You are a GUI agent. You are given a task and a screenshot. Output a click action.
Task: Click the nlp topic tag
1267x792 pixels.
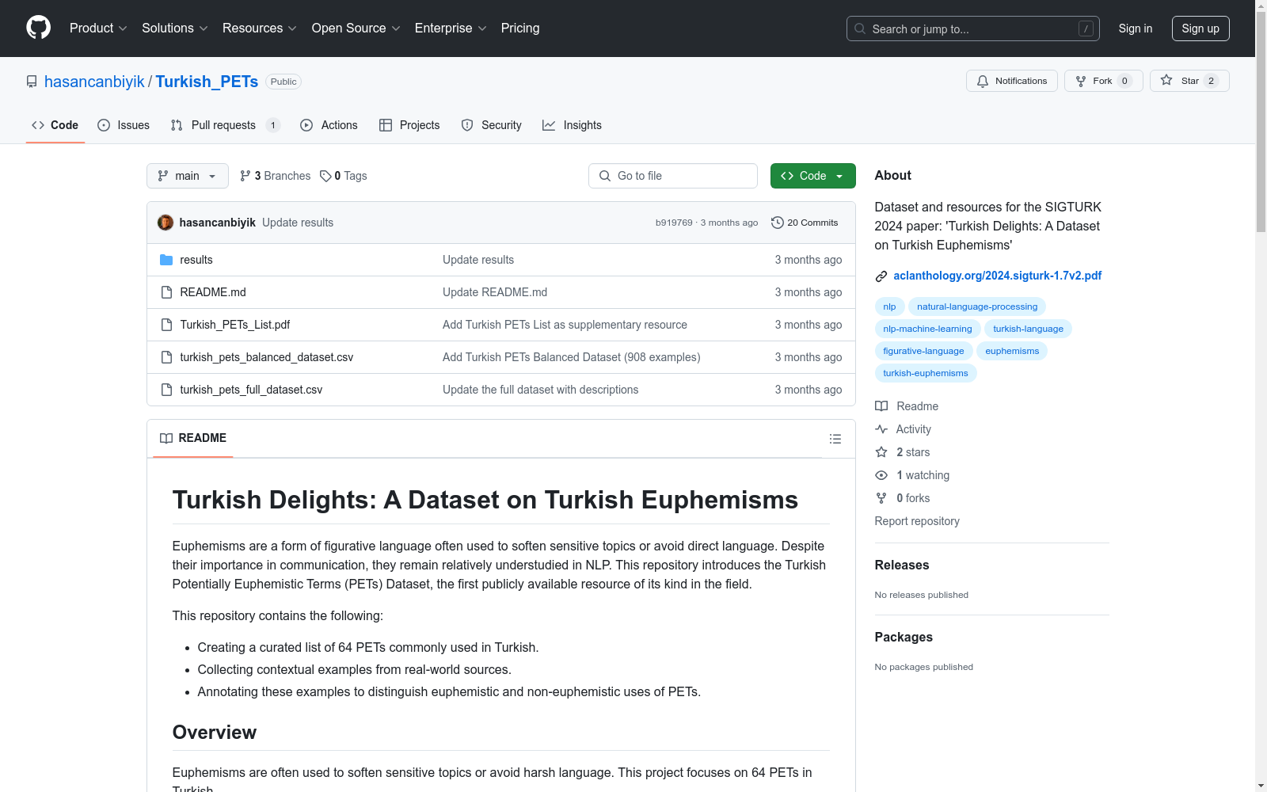pos(889,307)
